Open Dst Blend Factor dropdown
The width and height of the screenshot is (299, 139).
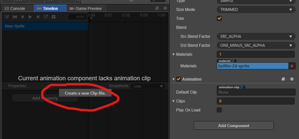[256, 45]
